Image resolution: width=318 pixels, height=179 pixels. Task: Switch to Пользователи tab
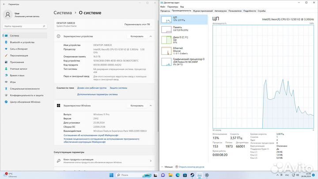coord(235,11)
